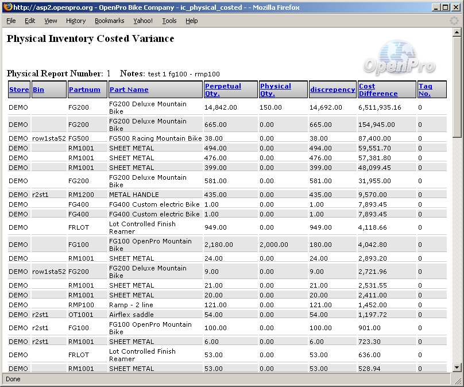The height and width of the screenshot is (387, 464).
Task: Sort the table by Store column
Action: pyautogui.click(x=19, y=90)
